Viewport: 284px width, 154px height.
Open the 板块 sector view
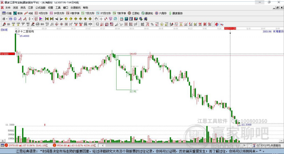click(x=18, y=13)
